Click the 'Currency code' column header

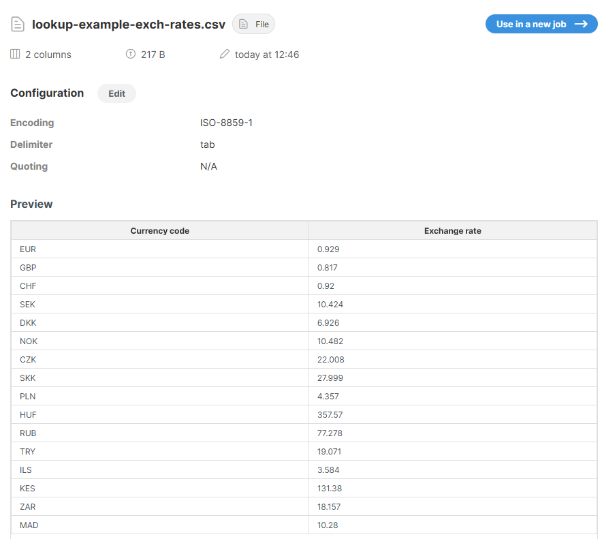[x=159, y=230]
